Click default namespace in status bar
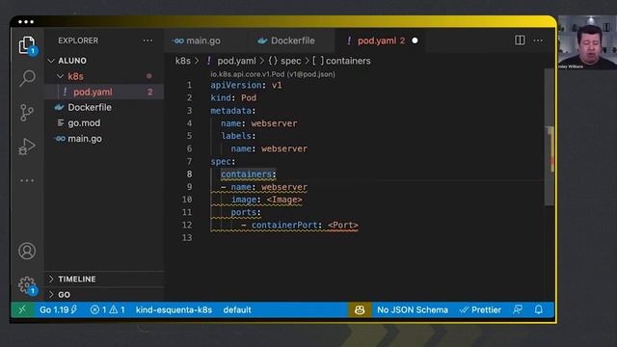Viewport: 617px width, 347px height. tap(237, 310)
